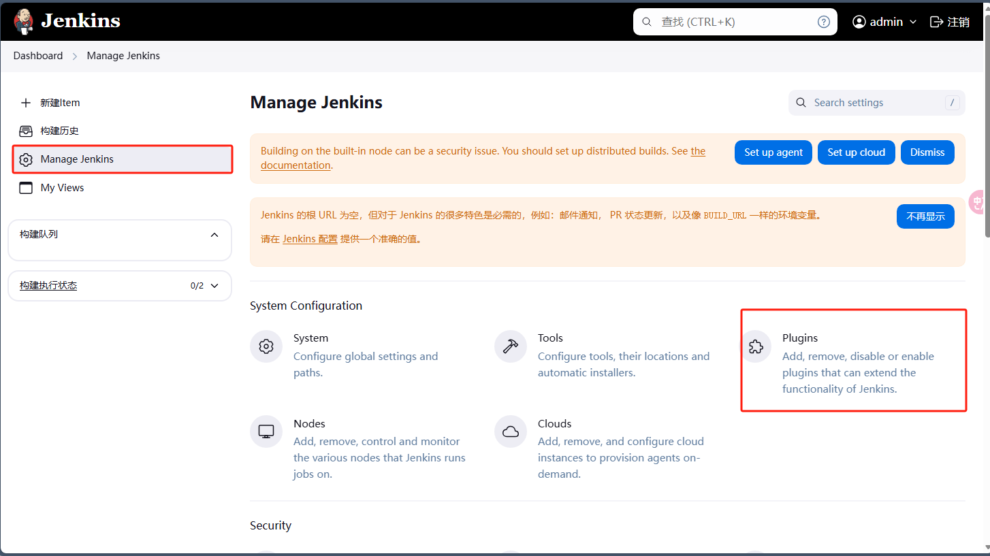Click the Jenkins butler logo
The width and height of the screenshot is (990, 556).
pos(23,22)
